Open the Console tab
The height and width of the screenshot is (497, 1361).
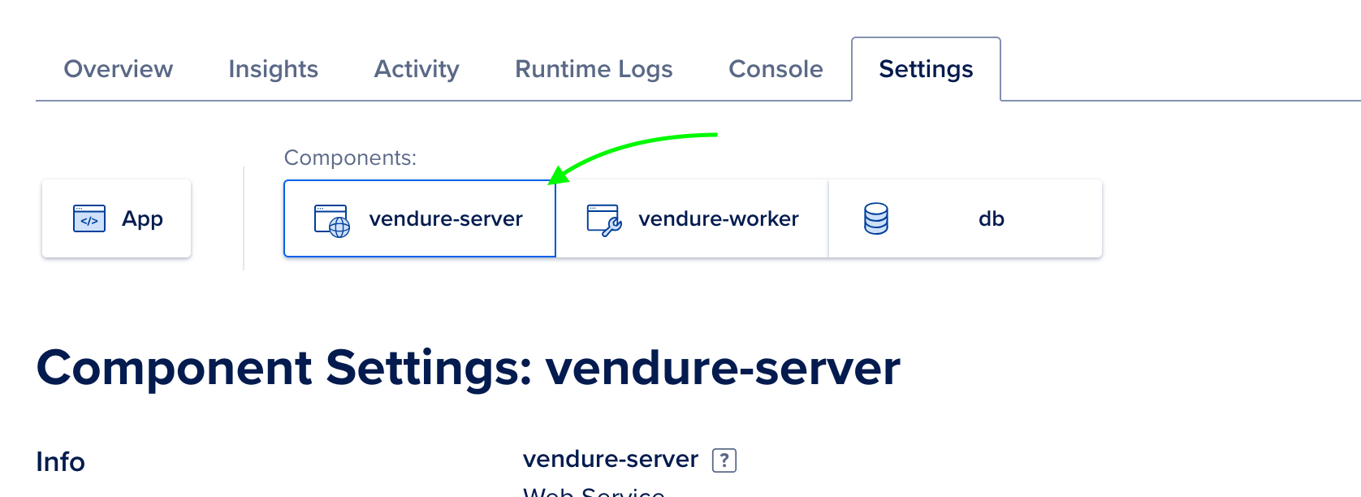[776, 69]
